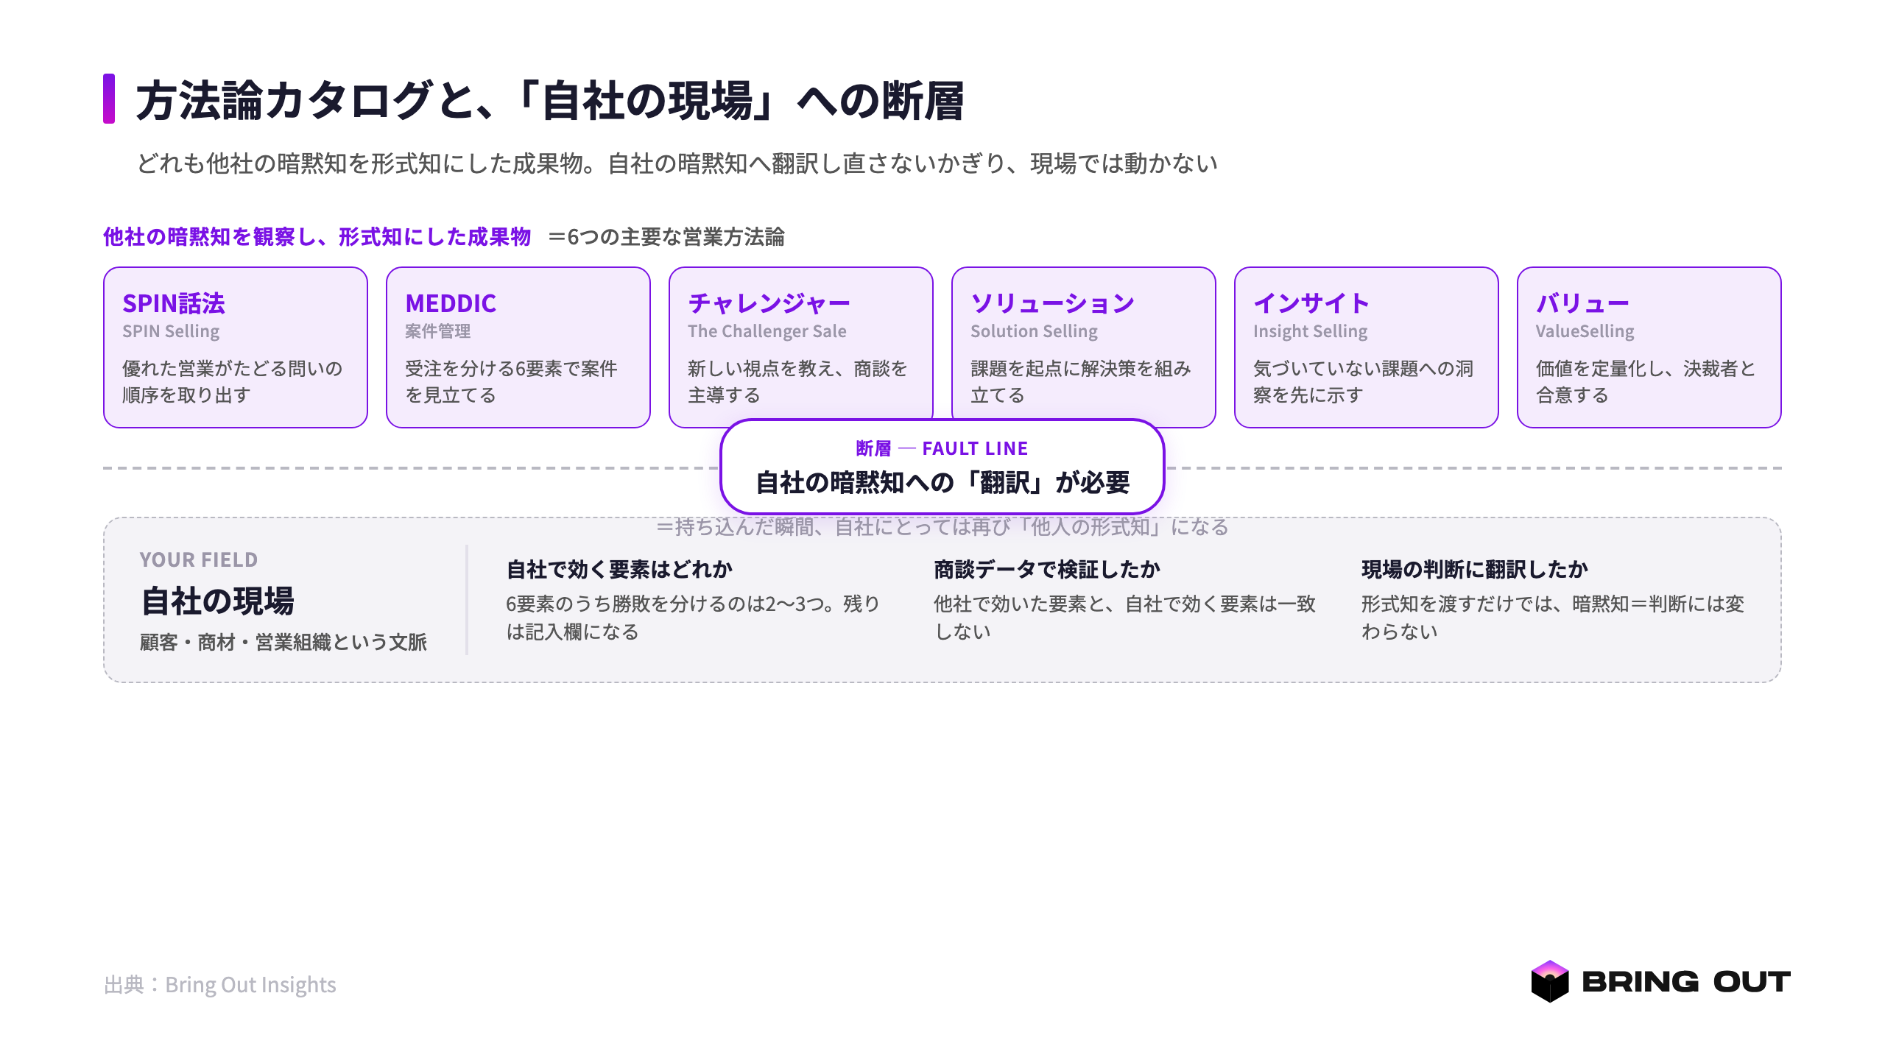This screenshot has width=1885, height=1060.
Task: Click the 'SPIN Selling' subtitle
Action: pos(171,331)
